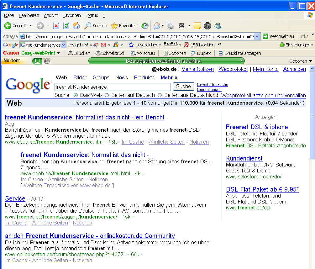
Task: Open the Extras menu
Action: pyautogui.click(x=92, y=15)
